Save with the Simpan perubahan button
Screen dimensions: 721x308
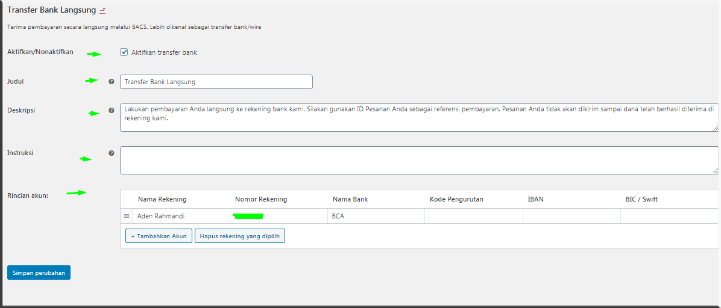(39, 273)
